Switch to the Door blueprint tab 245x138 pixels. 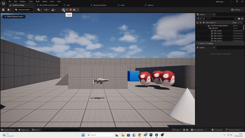68,5
